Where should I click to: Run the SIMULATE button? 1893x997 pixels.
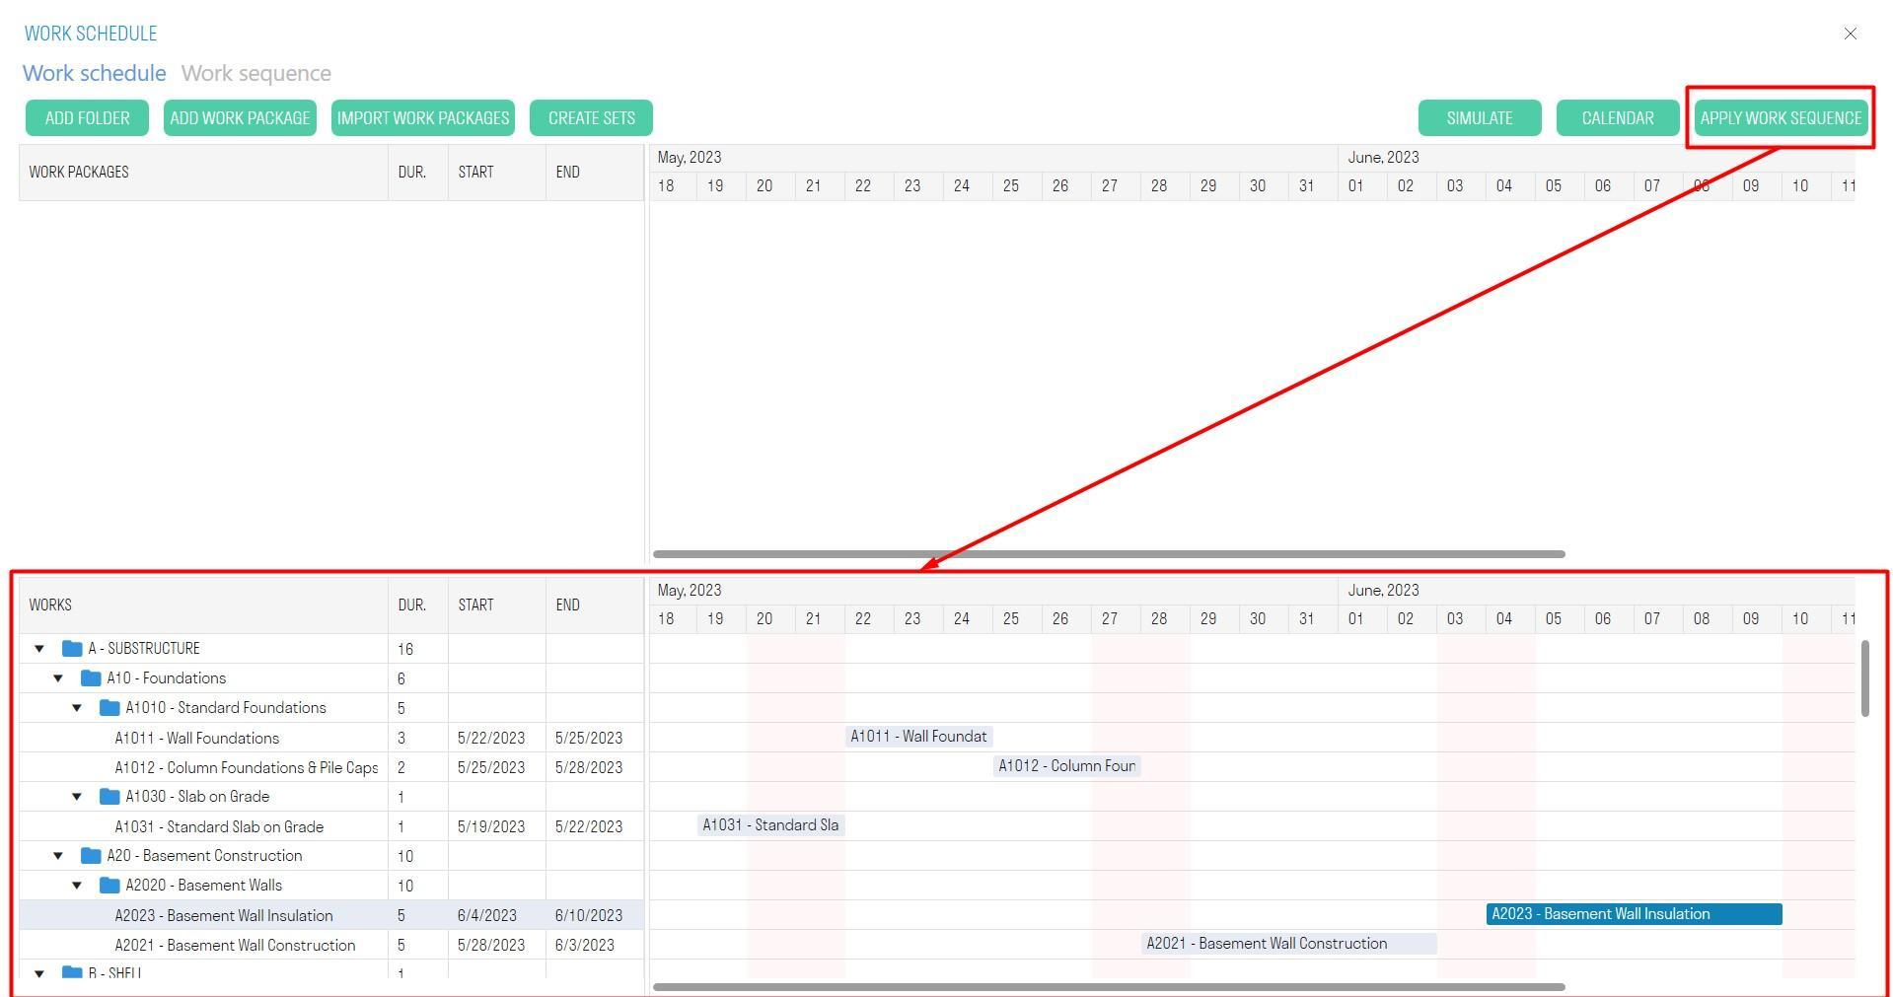[x=1480, y=118]
